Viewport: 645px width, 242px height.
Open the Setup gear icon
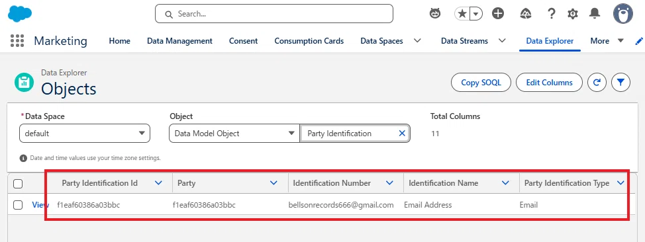(x=573, y=14)
